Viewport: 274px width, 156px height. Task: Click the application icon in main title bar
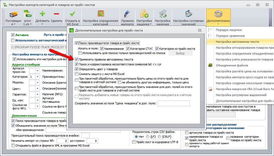(5, 5)
